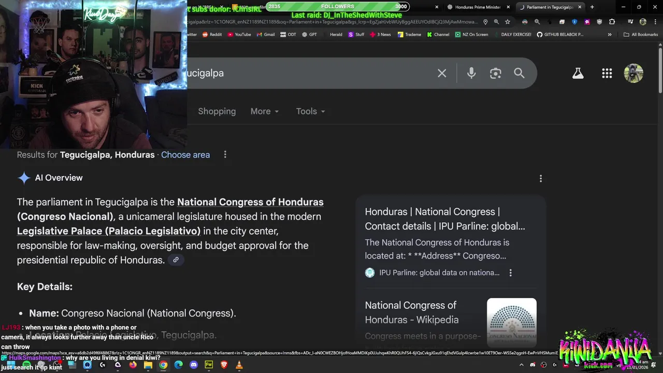The width and height of the screenshot is (663, 373).
Task: Copy AI Overview link chain icon
Action: coord(176,260)
